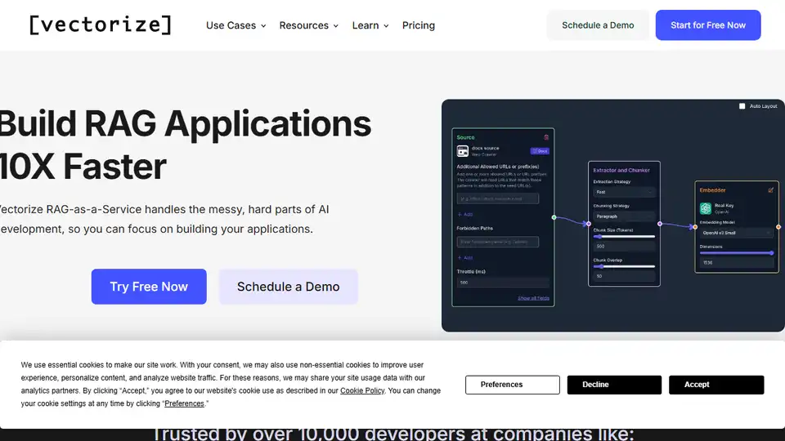Click the Forbidden Paths input field
Image resolution: width=785 pixels, height=441 pixels.
point(498,242)
